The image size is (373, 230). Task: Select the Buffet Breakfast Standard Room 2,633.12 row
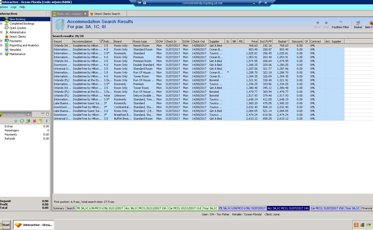(199, 119)
